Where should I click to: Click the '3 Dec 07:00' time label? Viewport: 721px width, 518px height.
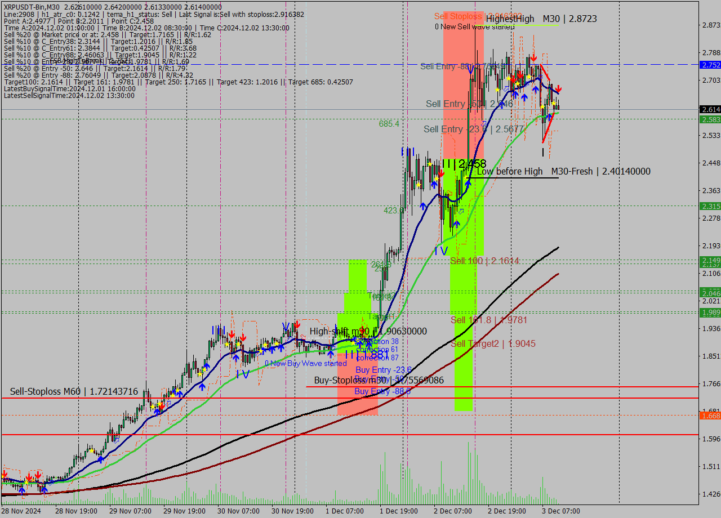[x=560, y=511]
